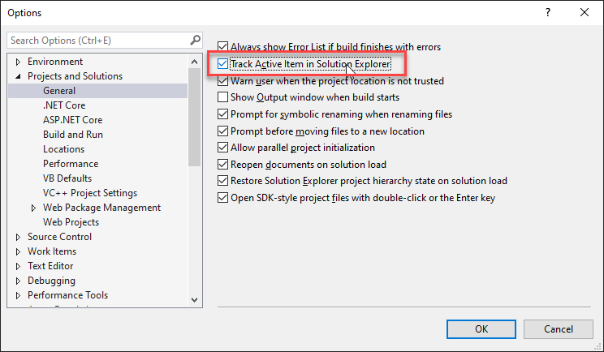Viewport: 604px width, 352px height.
Task: Expand the Environment tree node
Action: (x=19, y=62)
